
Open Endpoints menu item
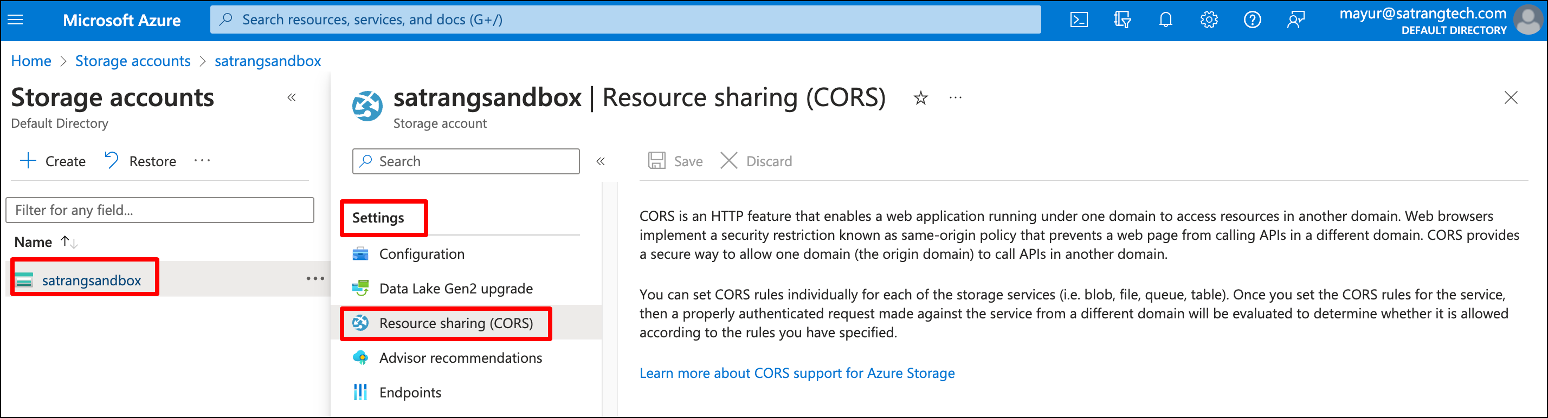pos(466,393)
